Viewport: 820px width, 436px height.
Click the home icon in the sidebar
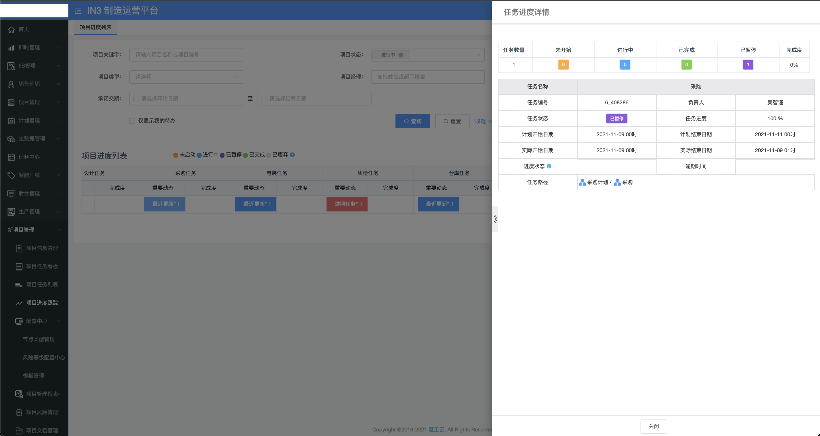(11, 29)
